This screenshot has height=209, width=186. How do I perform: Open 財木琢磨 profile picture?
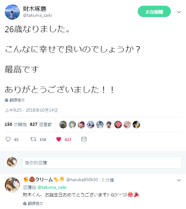pyautogui.click(x=12, y=12)
